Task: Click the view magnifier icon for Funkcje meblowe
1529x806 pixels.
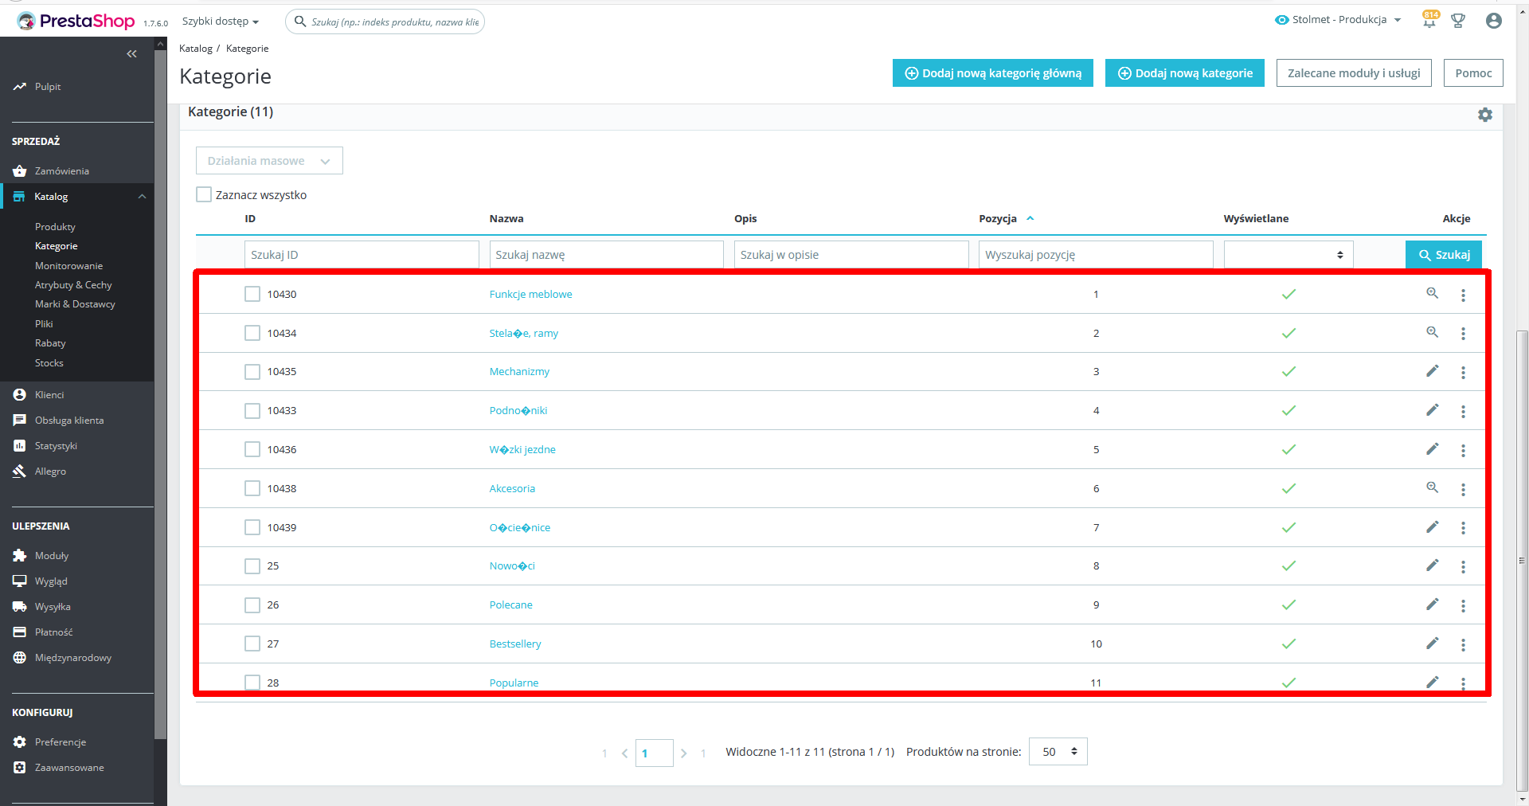Action: [x=1432, y=293]
